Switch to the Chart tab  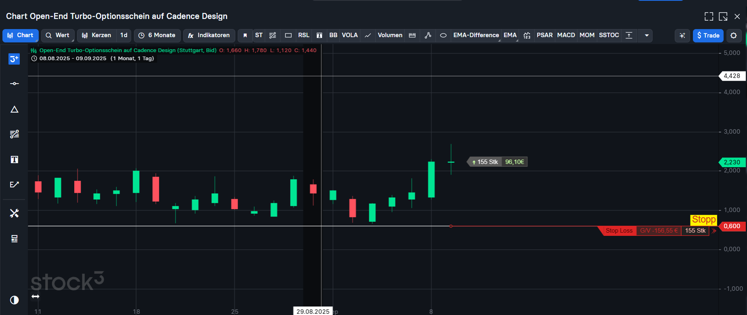[x=21, y=36]
